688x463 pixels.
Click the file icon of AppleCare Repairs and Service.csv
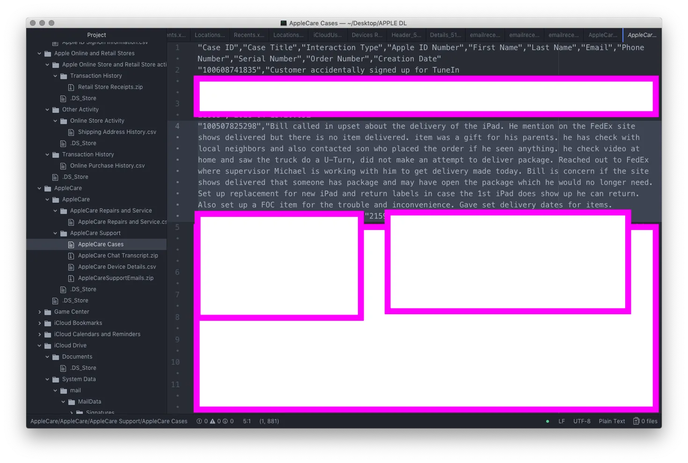click(71, 222)
